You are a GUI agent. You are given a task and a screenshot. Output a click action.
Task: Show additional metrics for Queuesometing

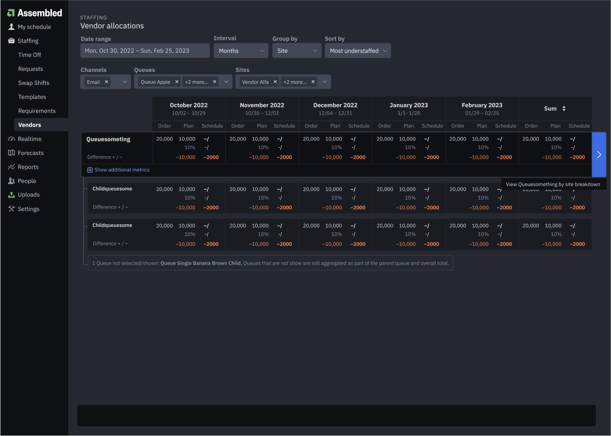click(118, 170)
